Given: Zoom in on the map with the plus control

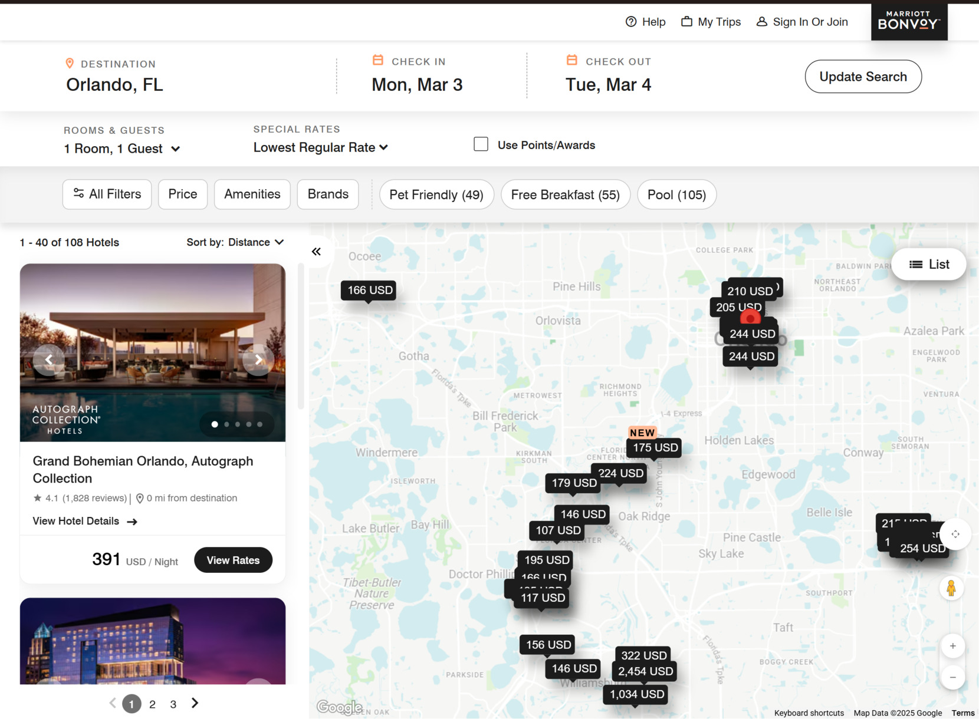Looking at the screenshot, I should point(952,646).
